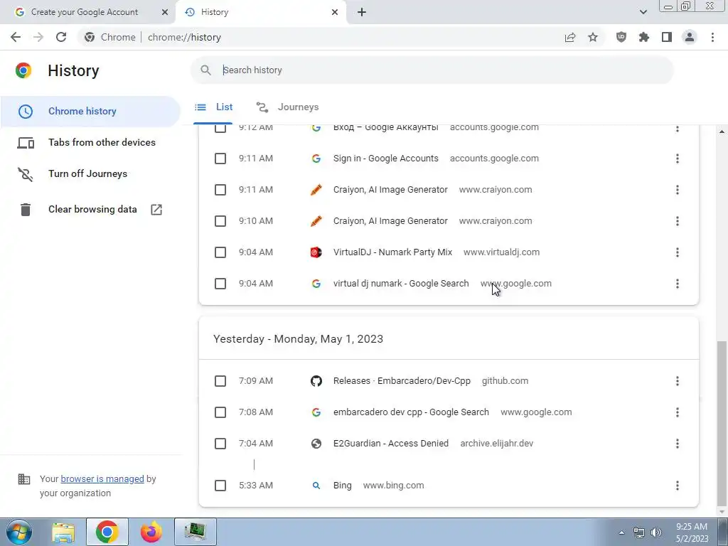The image size is (728, 546).
Task: Open actions menu for 9:10 AM Craiyon entry
Action: point(678,221)
